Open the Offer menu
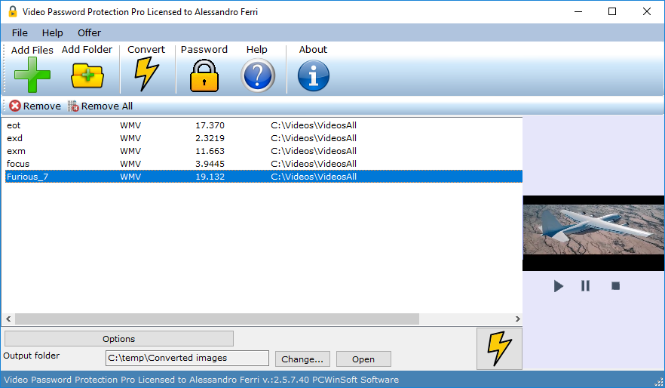The image size is (665, 388). [x=89, y=33]
